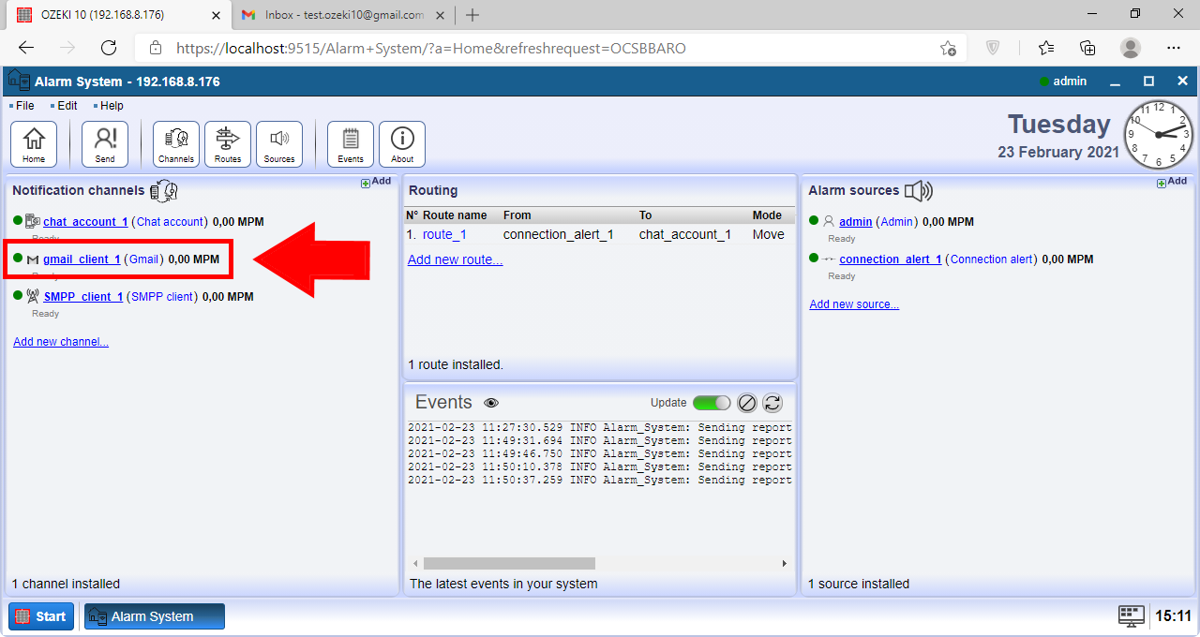Open the Home toolbar icon
1200x637 pixels.
point(34,144)
